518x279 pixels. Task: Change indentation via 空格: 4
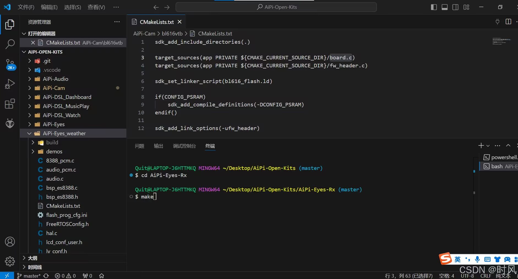point(446,276)
